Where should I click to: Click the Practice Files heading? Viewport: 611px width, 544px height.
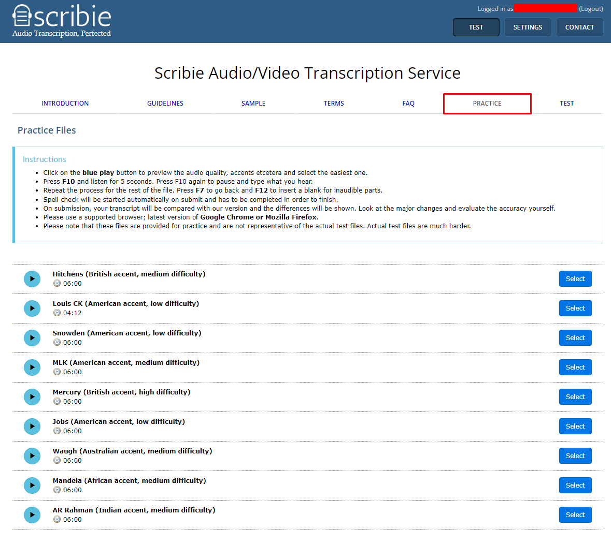pyautogui.click(x=47, y=130)
